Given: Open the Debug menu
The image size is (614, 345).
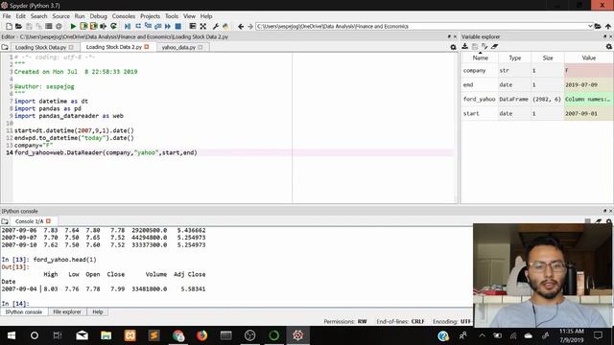Looking at the screenshot, I should tap(98, 16).
